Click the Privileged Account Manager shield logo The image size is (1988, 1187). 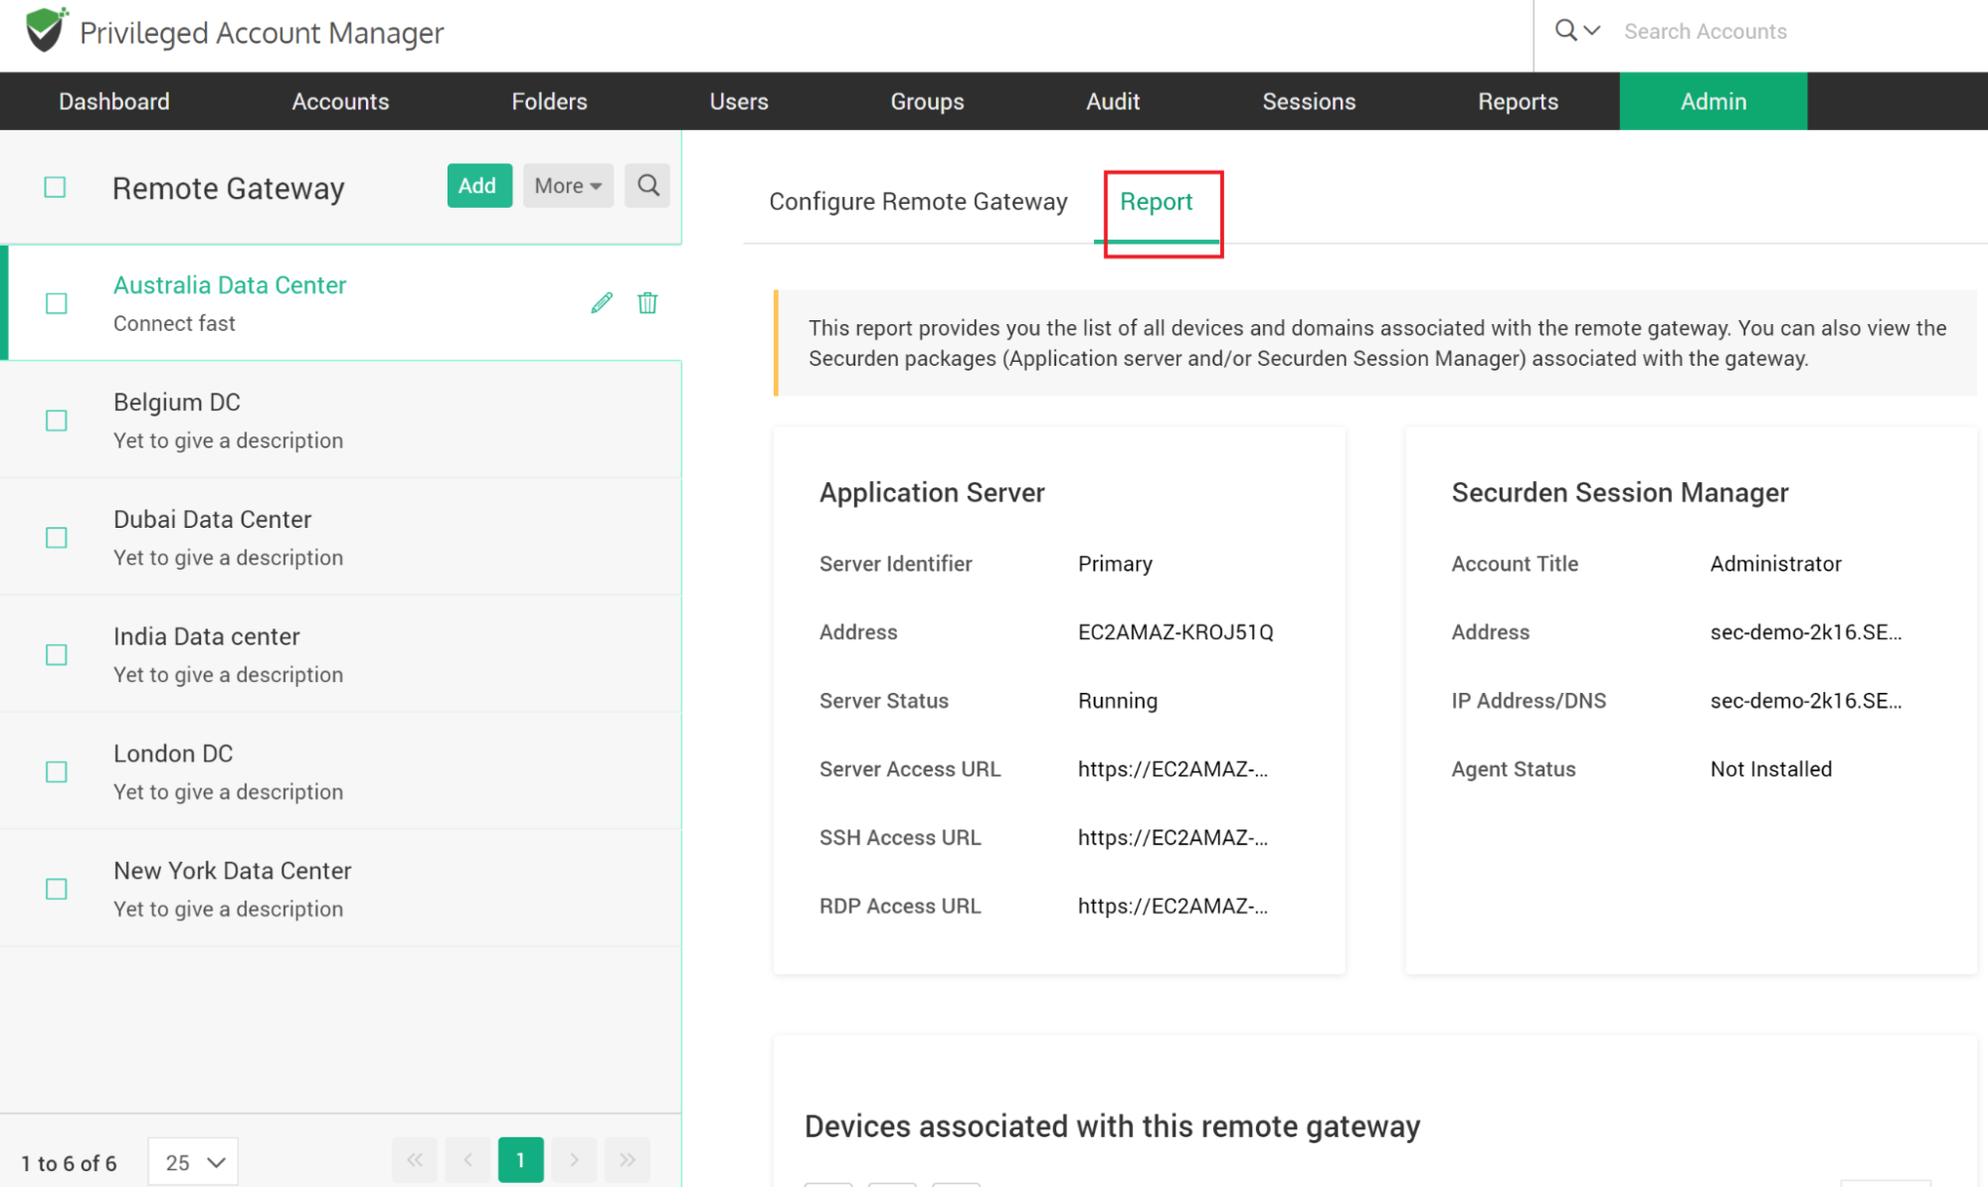point(46,31)
